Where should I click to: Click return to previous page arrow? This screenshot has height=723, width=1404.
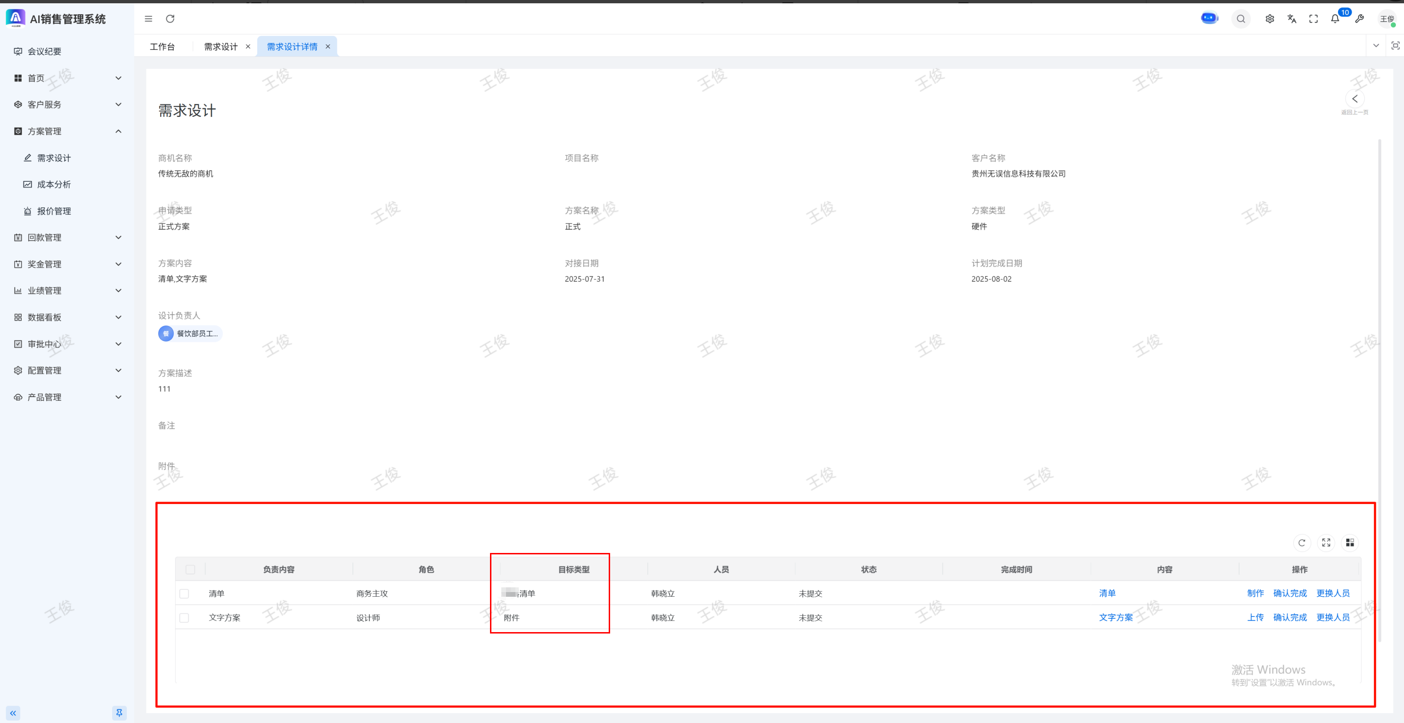pos(1355,99)
